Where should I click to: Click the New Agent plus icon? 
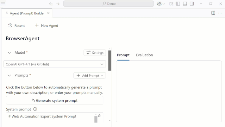point(37,25)
